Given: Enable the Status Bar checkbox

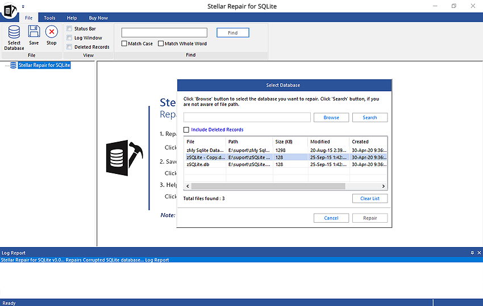Looking at the screenshot, I should pyautogui.click(x=69, y=28).
